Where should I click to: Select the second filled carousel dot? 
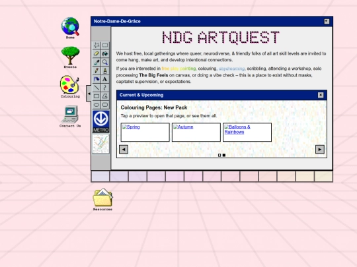224,156
